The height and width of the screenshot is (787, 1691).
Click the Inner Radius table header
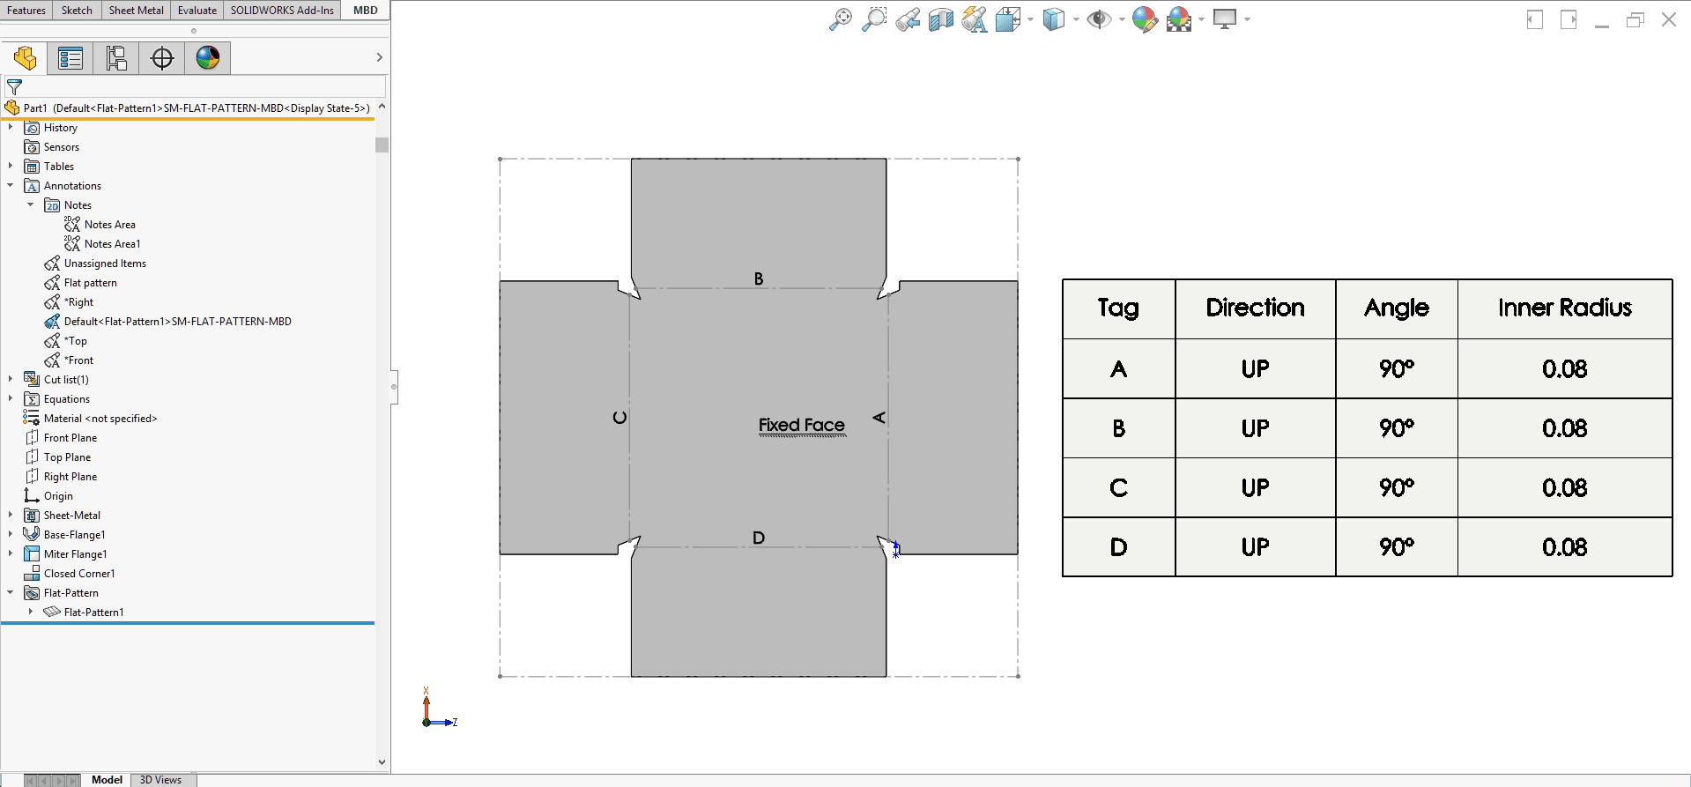(x=1565, y=308)
